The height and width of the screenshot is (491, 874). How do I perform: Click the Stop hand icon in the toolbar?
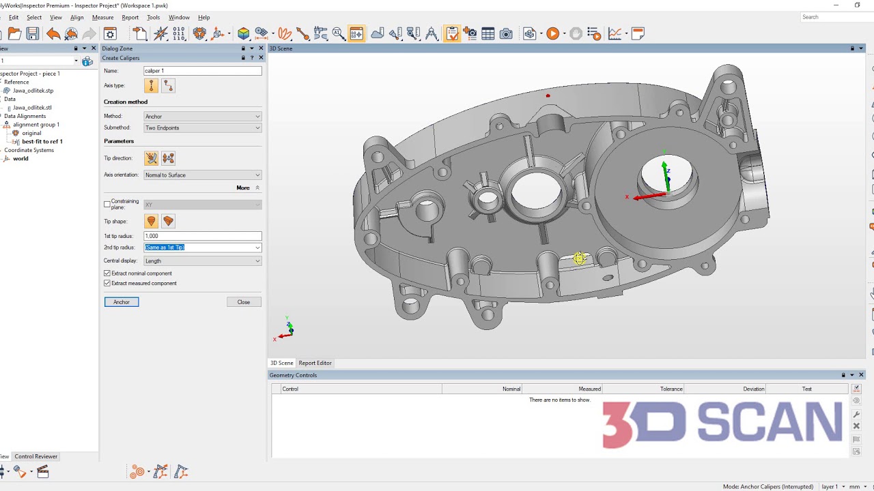[x=576, y=33]
